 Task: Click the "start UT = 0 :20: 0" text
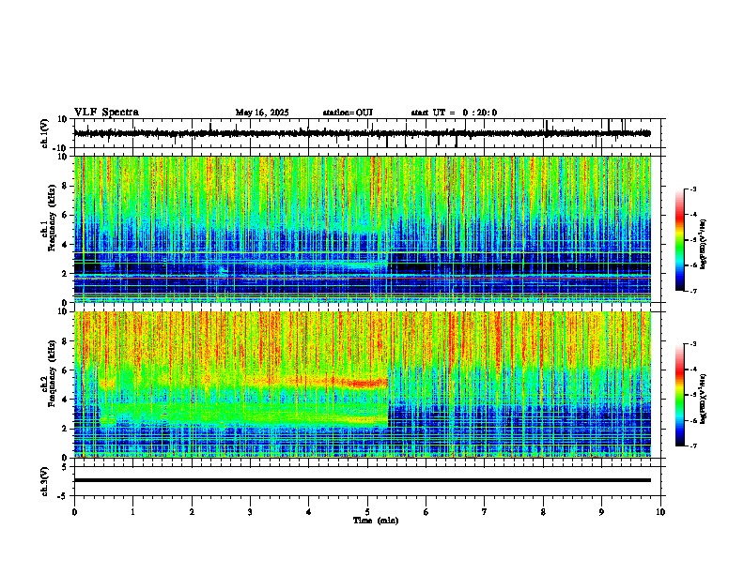(454, 113)
